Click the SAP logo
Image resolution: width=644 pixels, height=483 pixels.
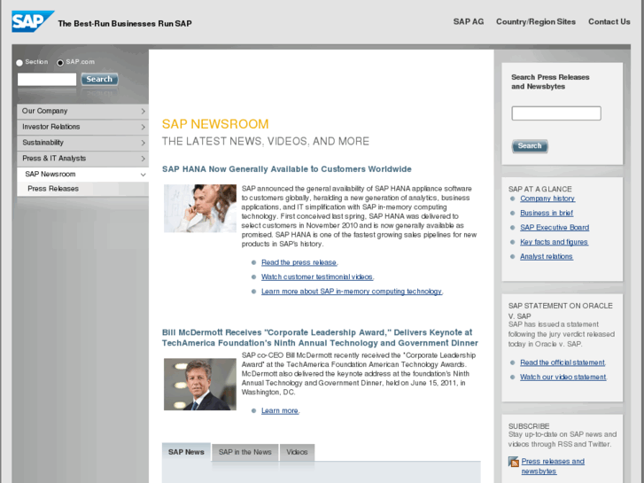[33, 21]
